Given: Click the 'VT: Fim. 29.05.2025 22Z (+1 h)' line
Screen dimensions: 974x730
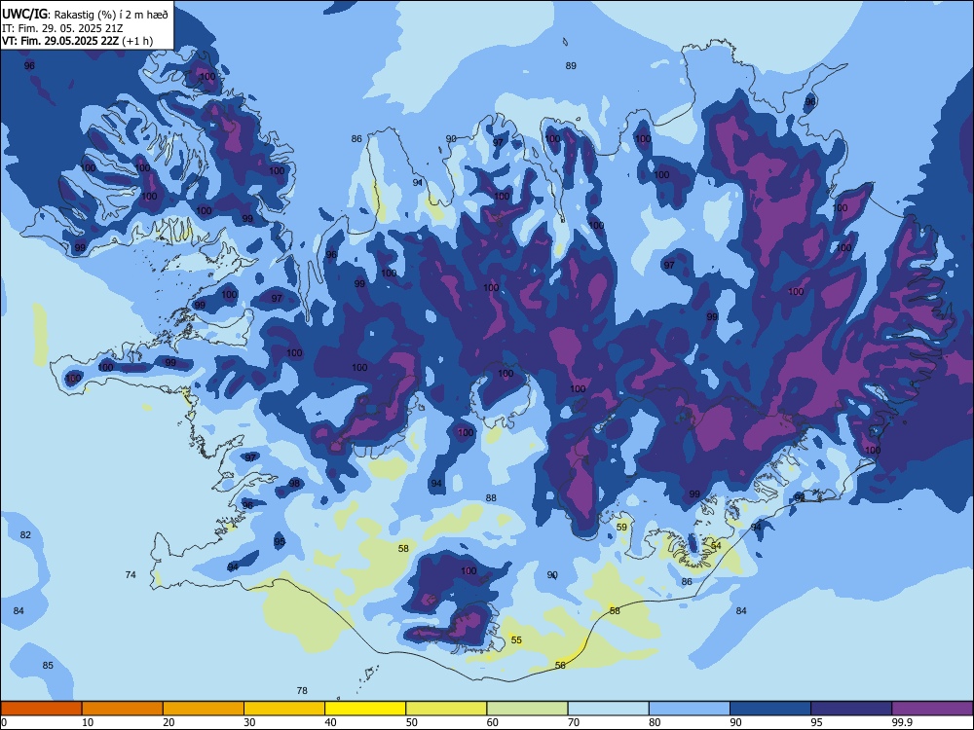Looking at the screenshot, I should [77, 41].
